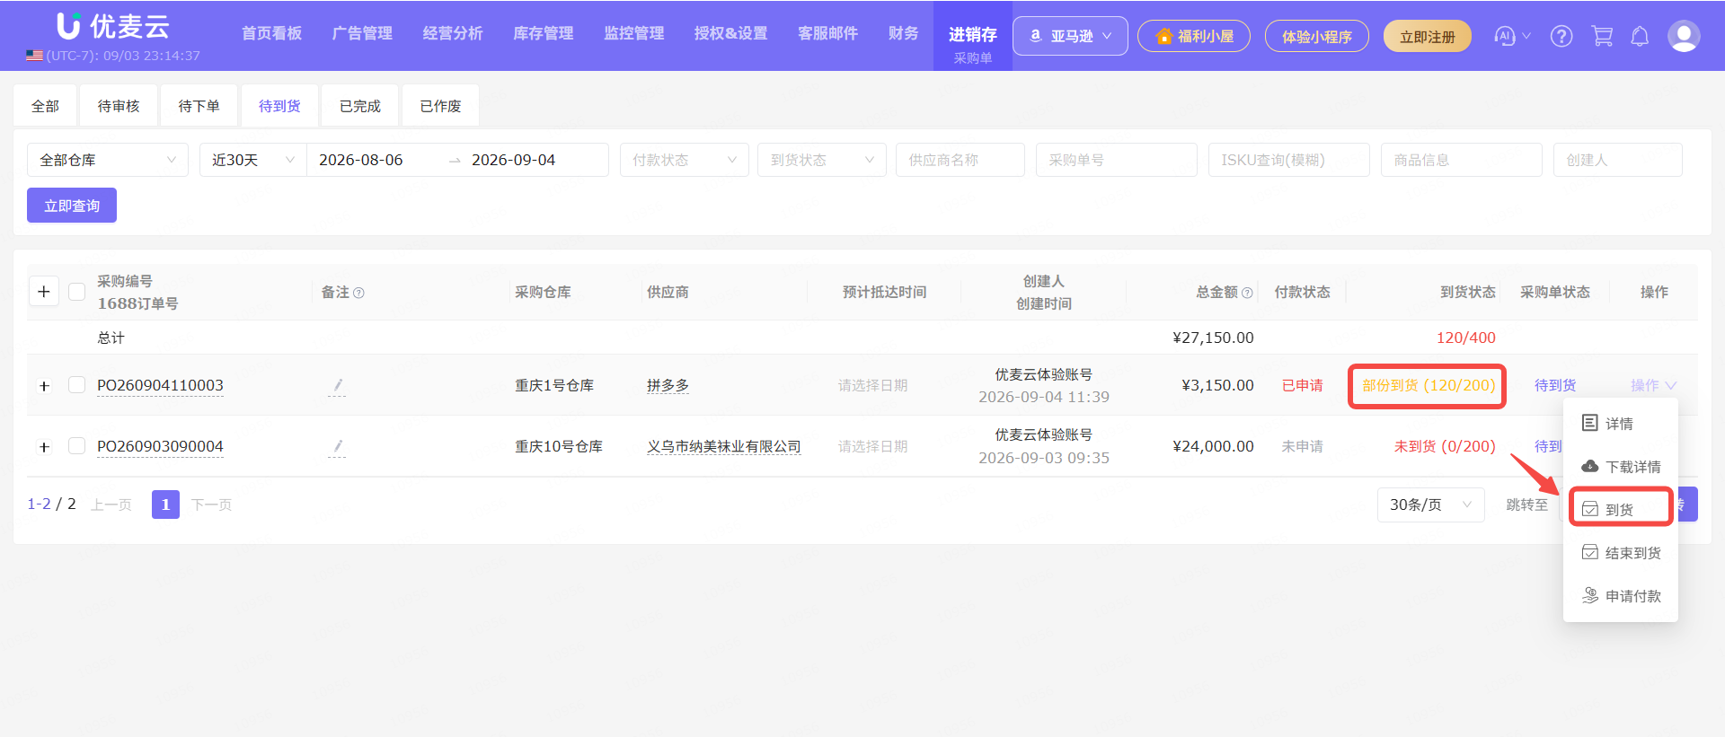The height and width of the screenshot is (737, 1725).
Task: Focus the ISKU查询(模糊) field
Action: [1289, 160]
